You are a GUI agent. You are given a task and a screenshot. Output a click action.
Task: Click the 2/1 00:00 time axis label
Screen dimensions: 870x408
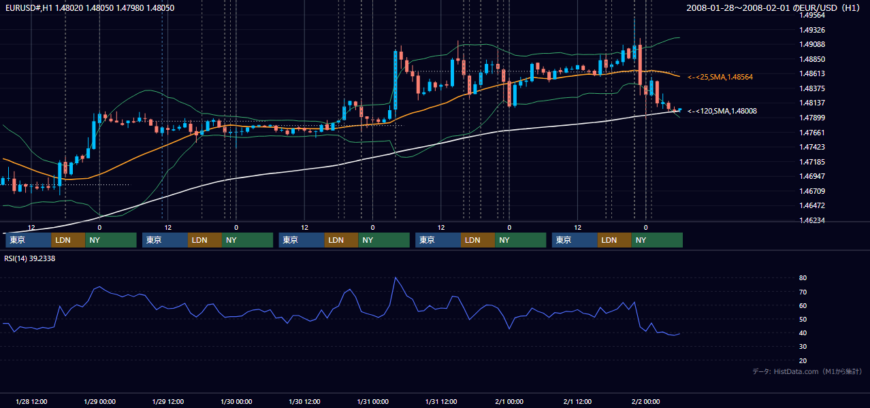[509, 401]
